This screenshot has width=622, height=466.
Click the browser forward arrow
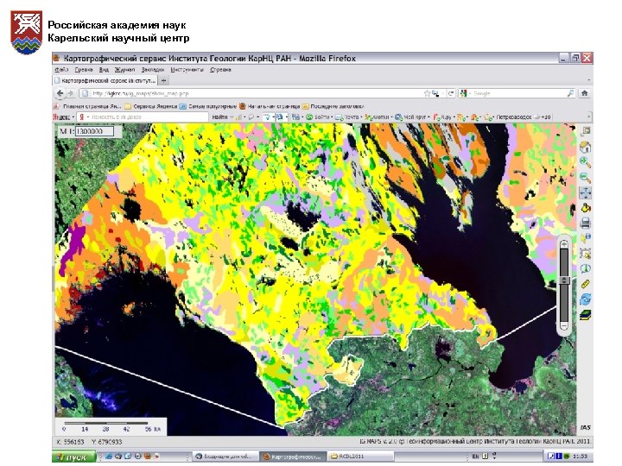click(71, 93)
